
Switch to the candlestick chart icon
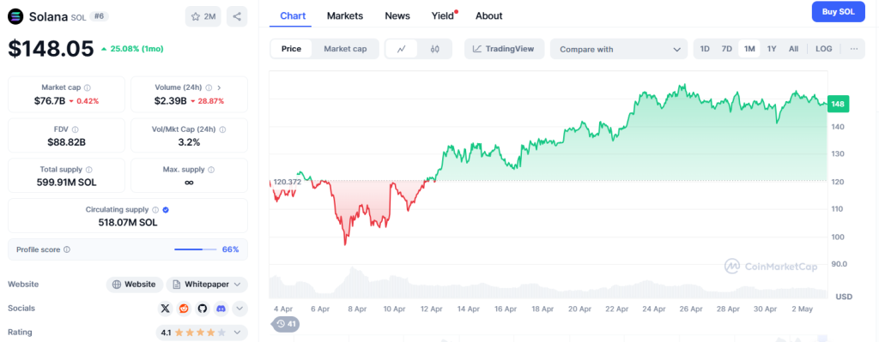pos(434,49)
